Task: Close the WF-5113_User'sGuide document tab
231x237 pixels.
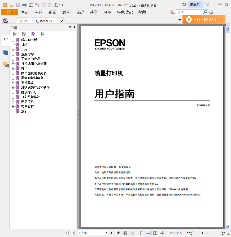Action: (62, 21)
